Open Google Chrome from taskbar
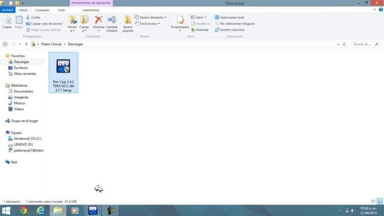 [x=23, y=211]
